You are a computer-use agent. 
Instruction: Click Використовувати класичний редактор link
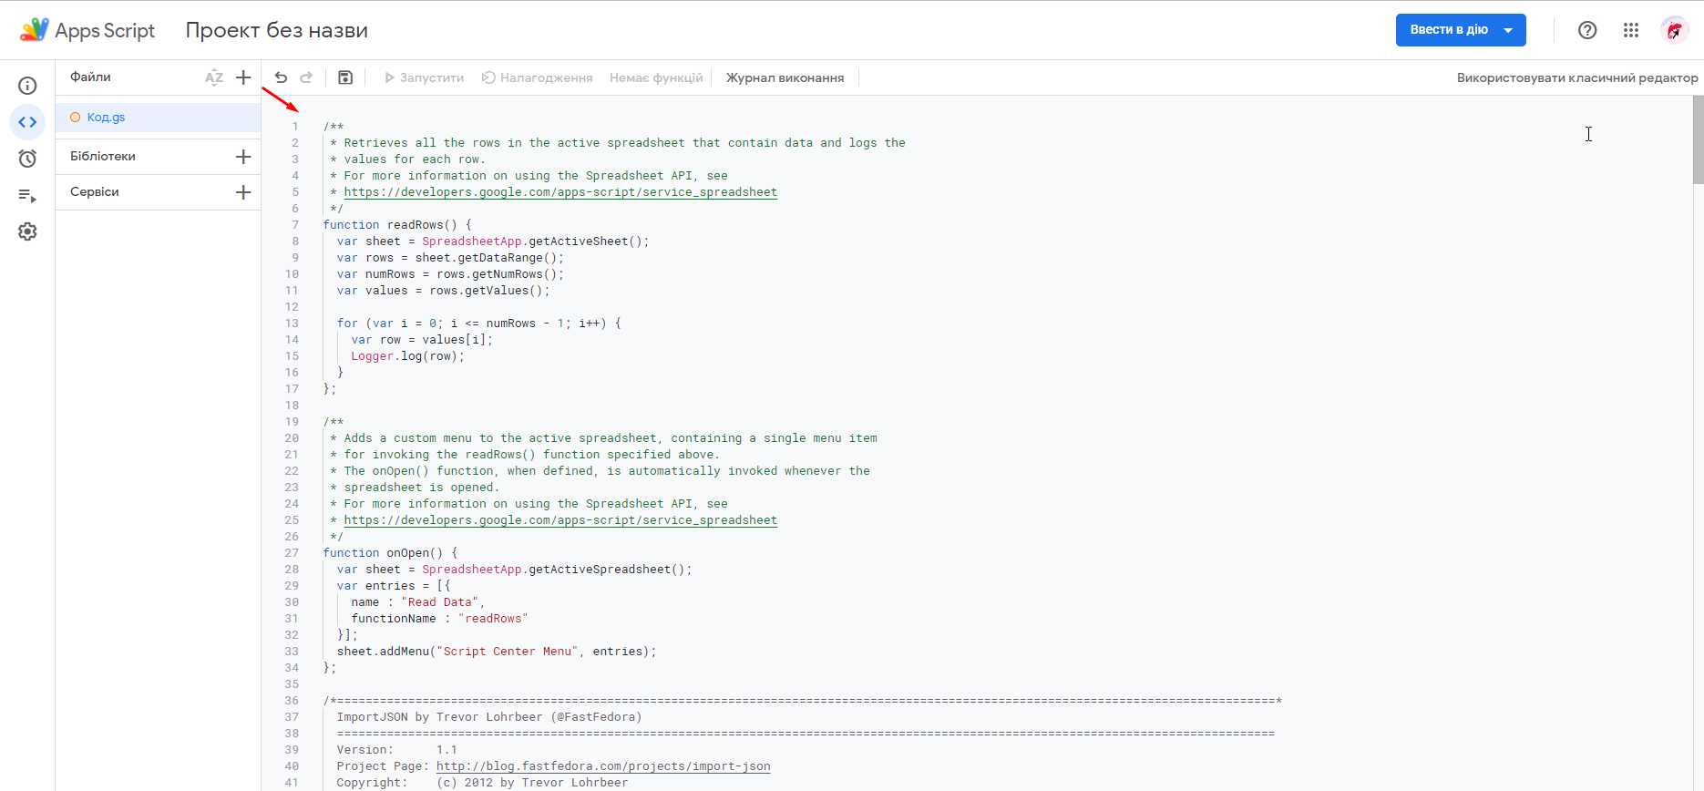tap(1576, 77)
